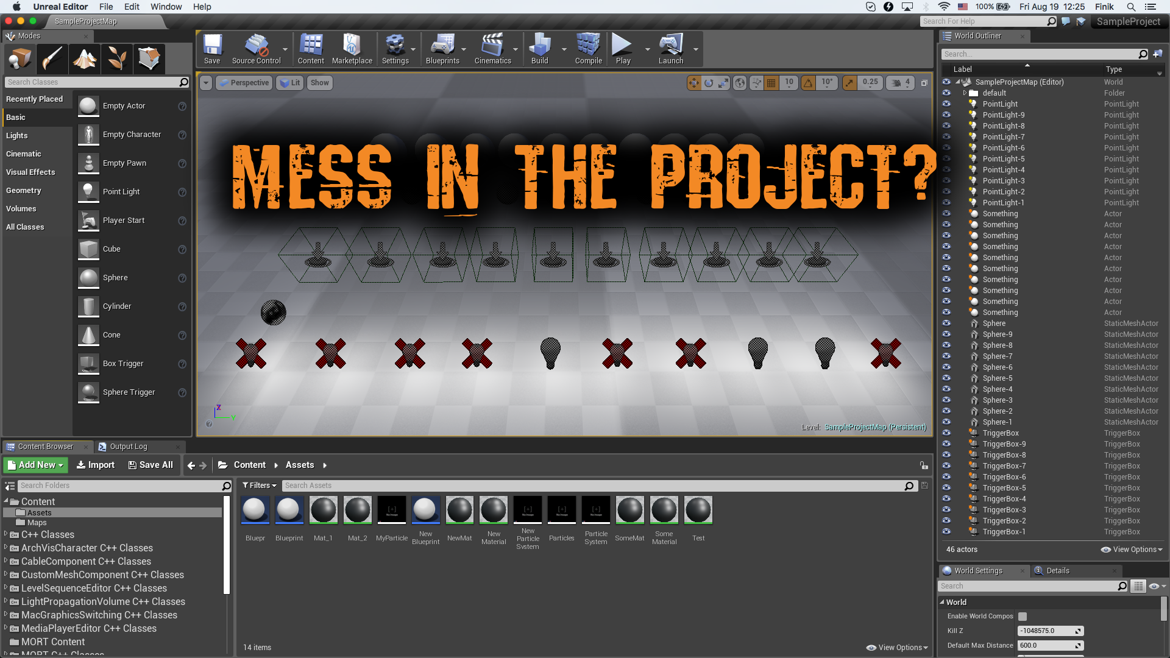Image resolution: width=1170 pixels, height=658 pixels.
Task: Click grid snap value 10
Action: (789, 83)
